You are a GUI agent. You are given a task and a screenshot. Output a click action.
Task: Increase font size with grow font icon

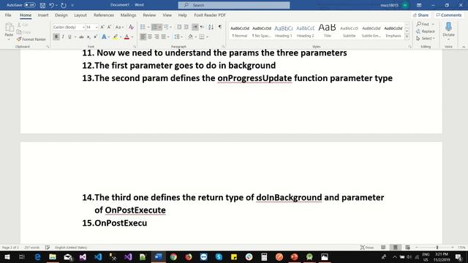tap(102, 27)
